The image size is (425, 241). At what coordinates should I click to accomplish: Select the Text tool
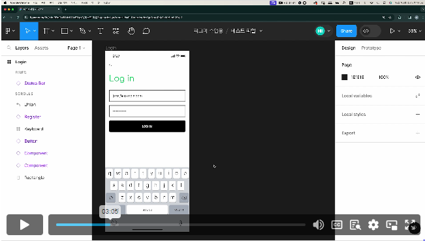pyautogui.click(x=101, y=31)
